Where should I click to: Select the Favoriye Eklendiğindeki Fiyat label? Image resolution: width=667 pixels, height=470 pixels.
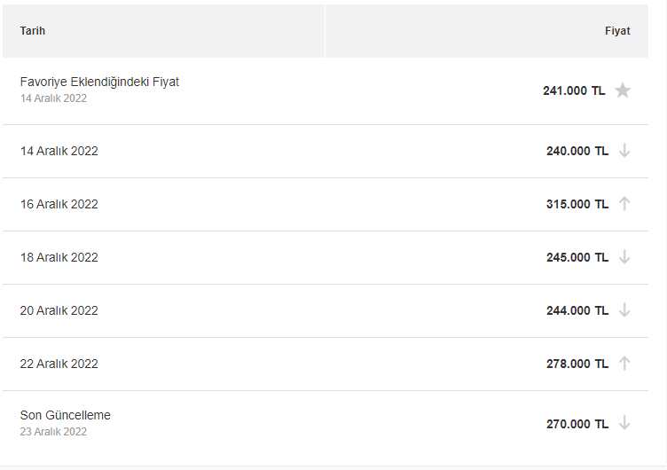click(x=99, y=82)
